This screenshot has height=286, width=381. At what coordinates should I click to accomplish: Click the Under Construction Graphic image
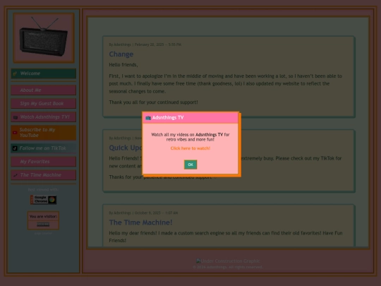click(228, 261)
